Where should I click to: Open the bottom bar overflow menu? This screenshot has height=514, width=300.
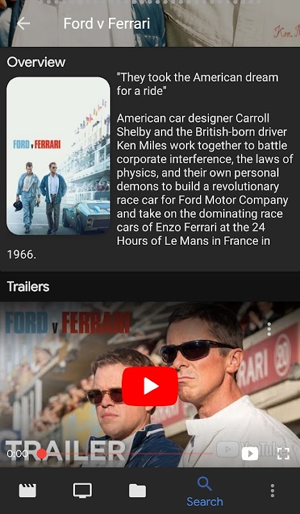click(x=272, y=491)
